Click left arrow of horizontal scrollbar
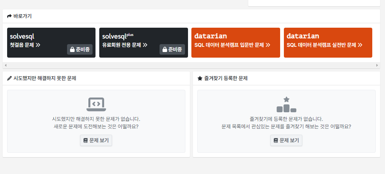 (x=5, y=65)
